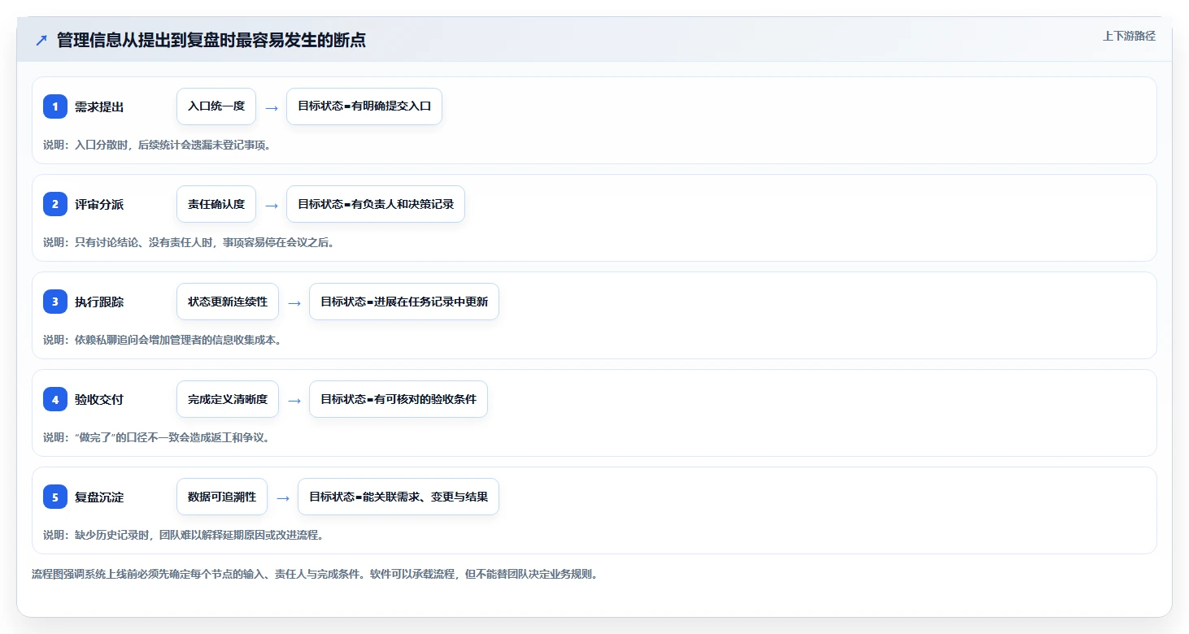Click the 上下游路径 label at top right
The image size is (1189, 634).
1129,36
